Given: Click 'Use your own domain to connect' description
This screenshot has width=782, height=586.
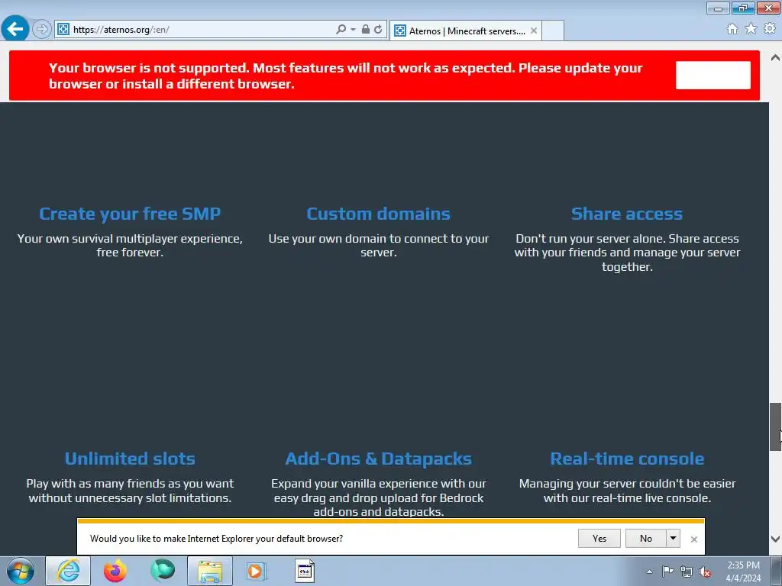Looking at the screenshot, I should [x=378, y=245].
